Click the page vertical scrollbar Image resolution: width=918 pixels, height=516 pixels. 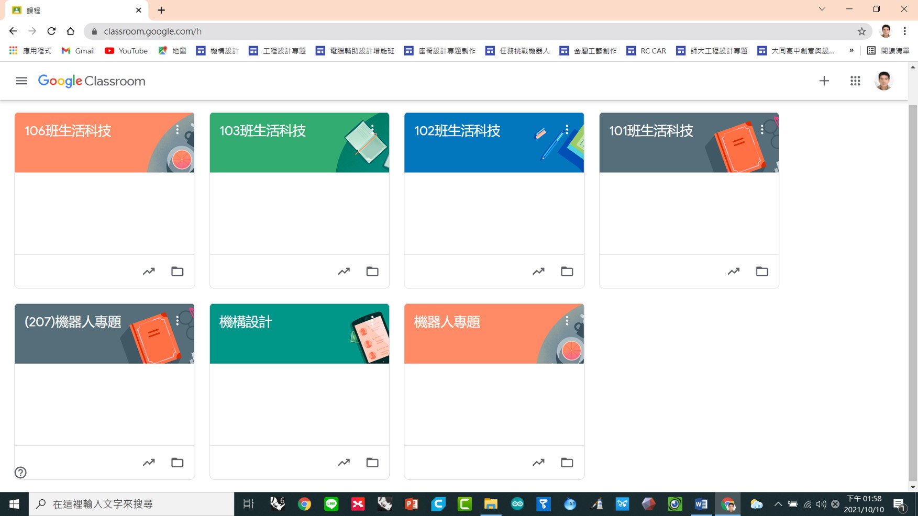913,293
